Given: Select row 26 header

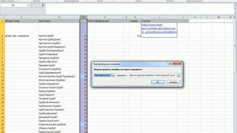Looking at the screenshot, I should pos(2,125).
